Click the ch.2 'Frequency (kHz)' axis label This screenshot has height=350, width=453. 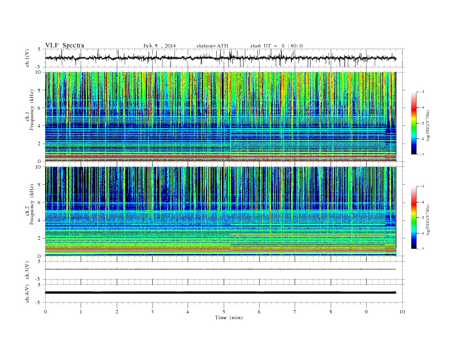click(31, 204)
